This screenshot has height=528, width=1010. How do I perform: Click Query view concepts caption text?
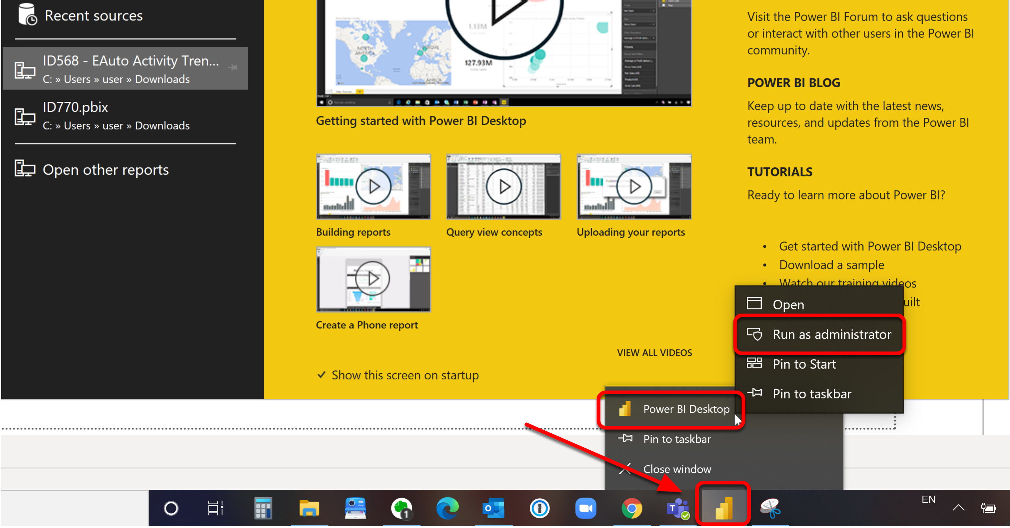pyautogui.click(x=494, y=232)
